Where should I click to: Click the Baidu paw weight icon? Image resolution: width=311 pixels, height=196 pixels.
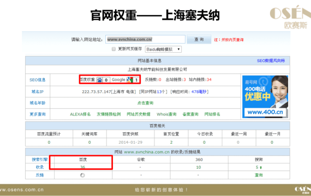[x=99, y=80]
